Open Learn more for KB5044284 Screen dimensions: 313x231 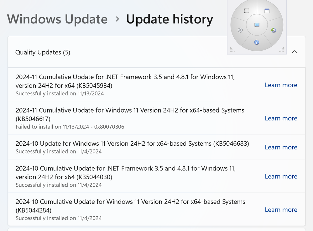281,210
